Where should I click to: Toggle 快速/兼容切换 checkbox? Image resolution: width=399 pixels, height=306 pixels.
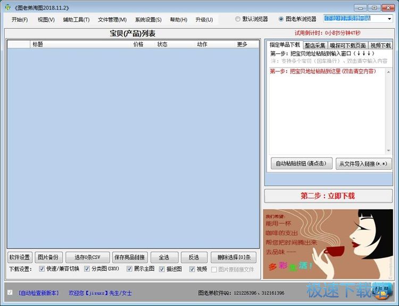coord(41,269)
